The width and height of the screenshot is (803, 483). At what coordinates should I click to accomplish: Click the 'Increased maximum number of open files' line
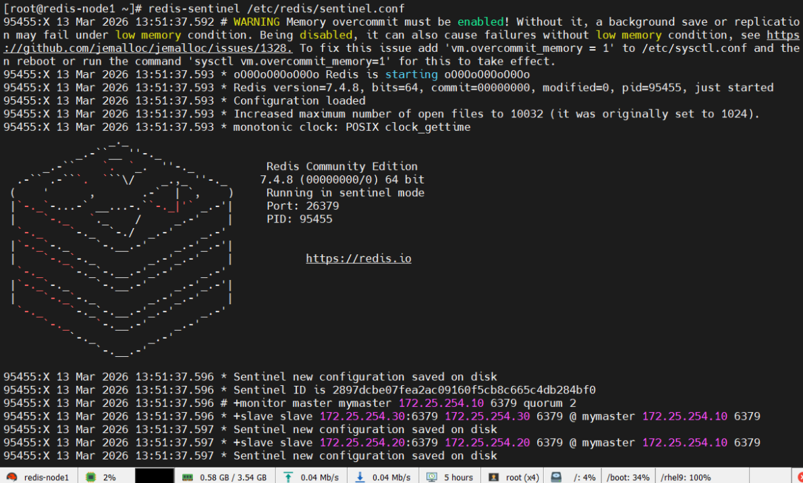[x=381, y=114]
